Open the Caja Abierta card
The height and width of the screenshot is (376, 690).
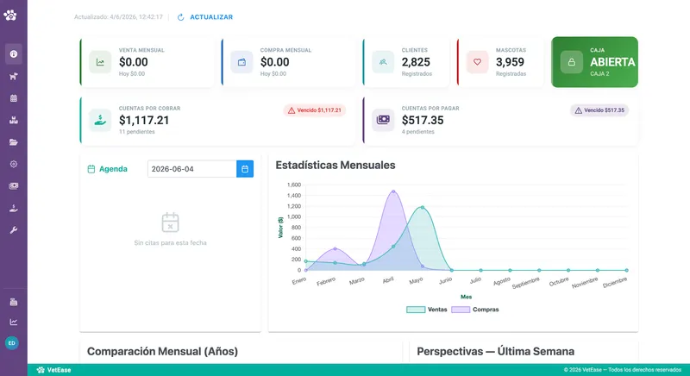594,62
